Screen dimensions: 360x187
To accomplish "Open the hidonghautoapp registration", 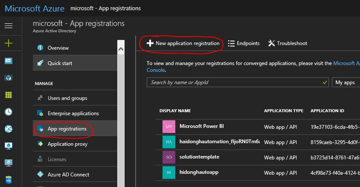I will coord(199,173).
